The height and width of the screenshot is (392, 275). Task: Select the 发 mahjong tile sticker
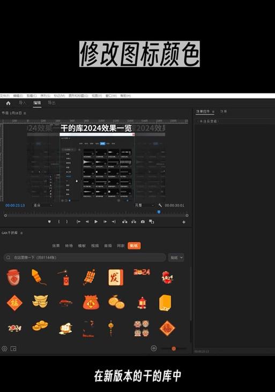click(116, 277)
